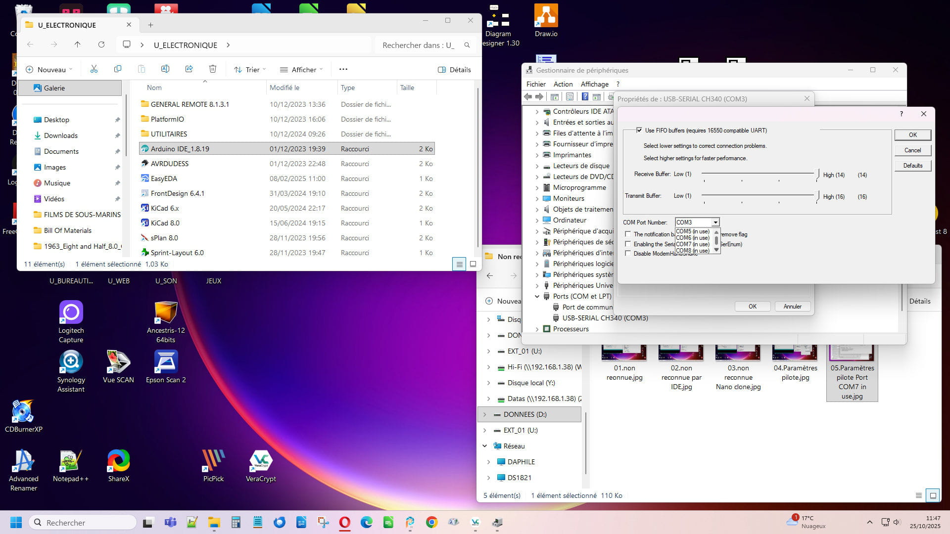This screenshot has height=534, width=950.
Task: Expand the Moniteurs device tree node
Action: click(537, 199)
